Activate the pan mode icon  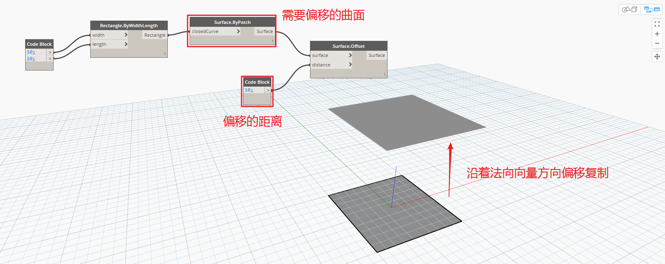point(657,57)
